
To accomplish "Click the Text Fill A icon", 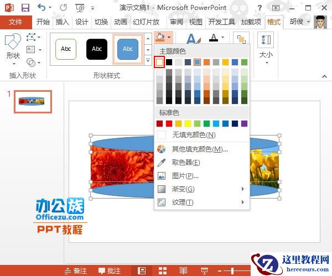I will [214, 38].
